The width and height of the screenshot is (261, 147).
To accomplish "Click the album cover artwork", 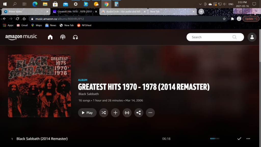I will click(40, 86).
